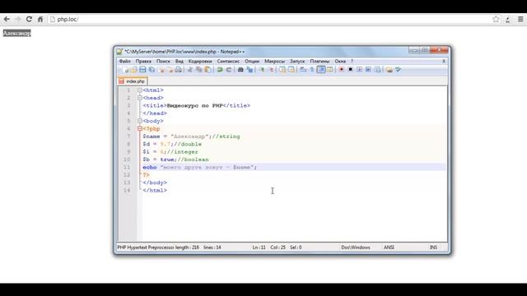
Task: Click the Close document toolbar icon
Action: point(161,69)
